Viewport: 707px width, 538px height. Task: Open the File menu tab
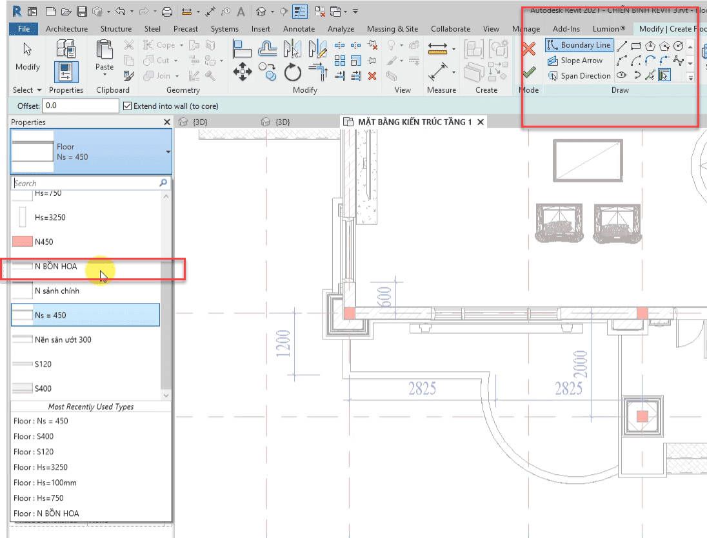24,29
